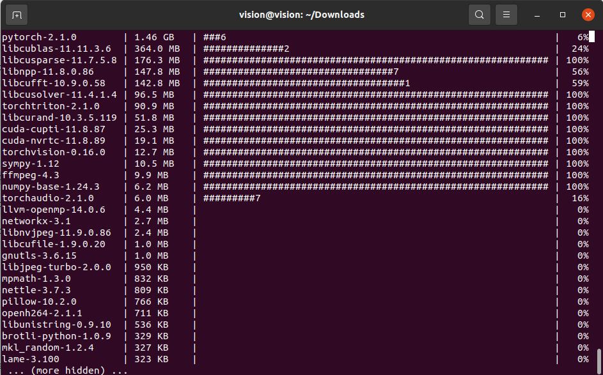
Task: Click the libcublas-11.11.3.6 package name
Action: (x=56, y=49)
